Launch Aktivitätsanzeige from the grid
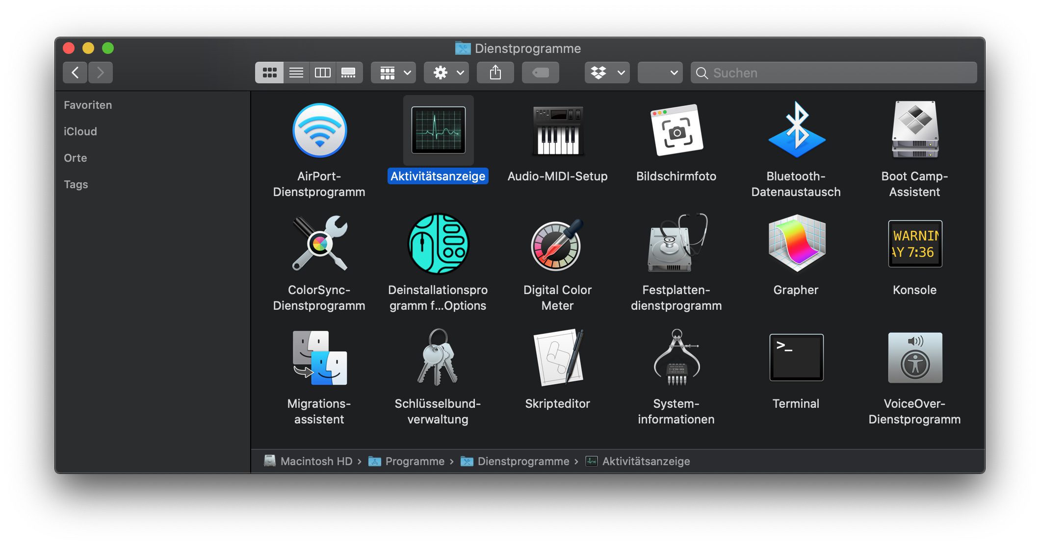Viewport: 1040px width, 546px height. (x=438, y=130)
